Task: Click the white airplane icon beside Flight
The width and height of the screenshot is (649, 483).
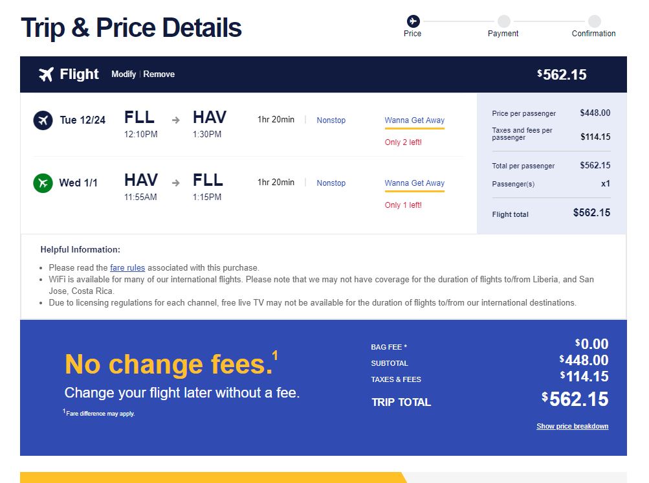Action: (x=46, y=74)
